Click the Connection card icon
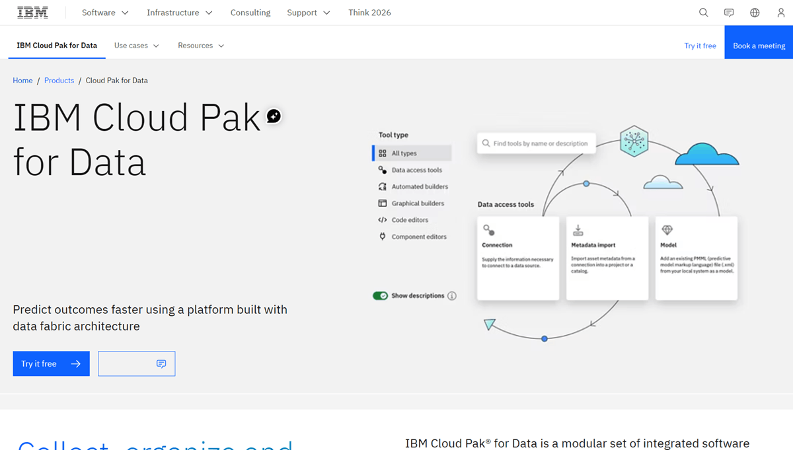793x450 pixels. click(488, 230)
